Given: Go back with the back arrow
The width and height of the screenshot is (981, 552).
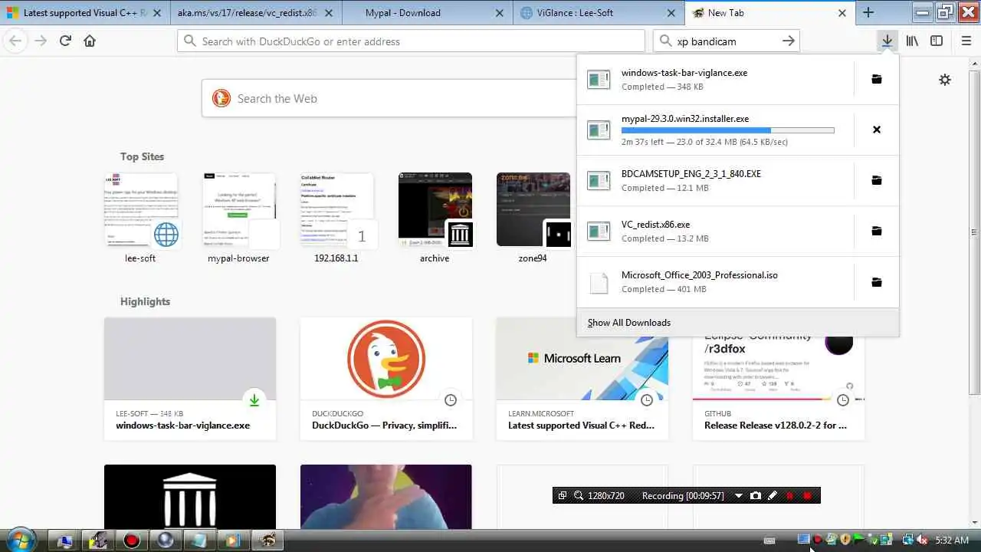Looking at the screenshot, I should [x=15, y=41].
